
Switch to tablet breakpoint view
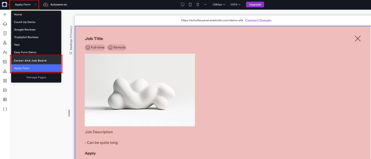(190, 4)
